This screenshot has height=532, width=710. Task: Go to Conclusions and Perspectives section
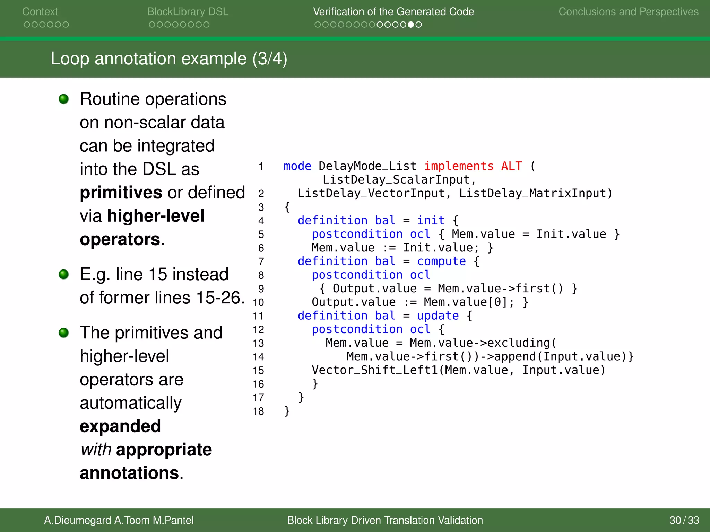[628, 11]
